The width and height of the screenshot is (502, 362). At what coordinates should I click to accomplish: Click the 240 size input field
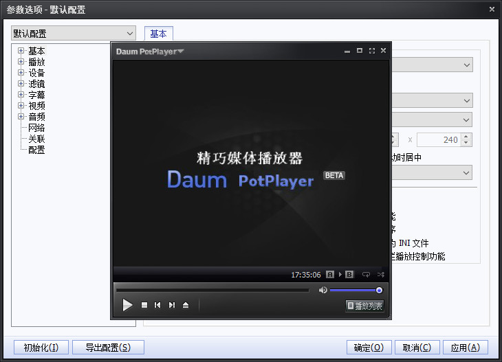click(439, 139)
